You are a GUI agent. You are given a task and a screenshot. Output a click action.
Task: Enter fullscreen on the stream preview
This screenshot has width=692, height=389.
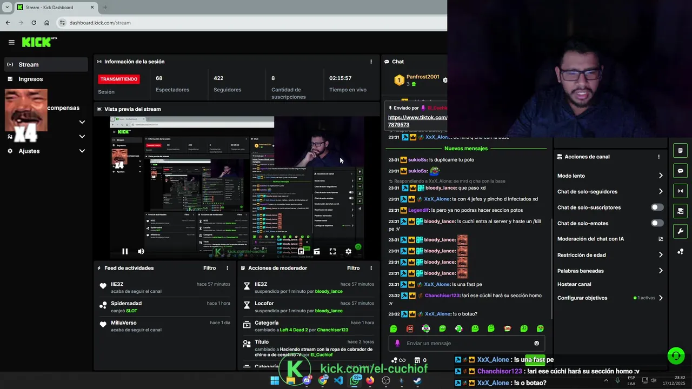[x=332, y=251]
